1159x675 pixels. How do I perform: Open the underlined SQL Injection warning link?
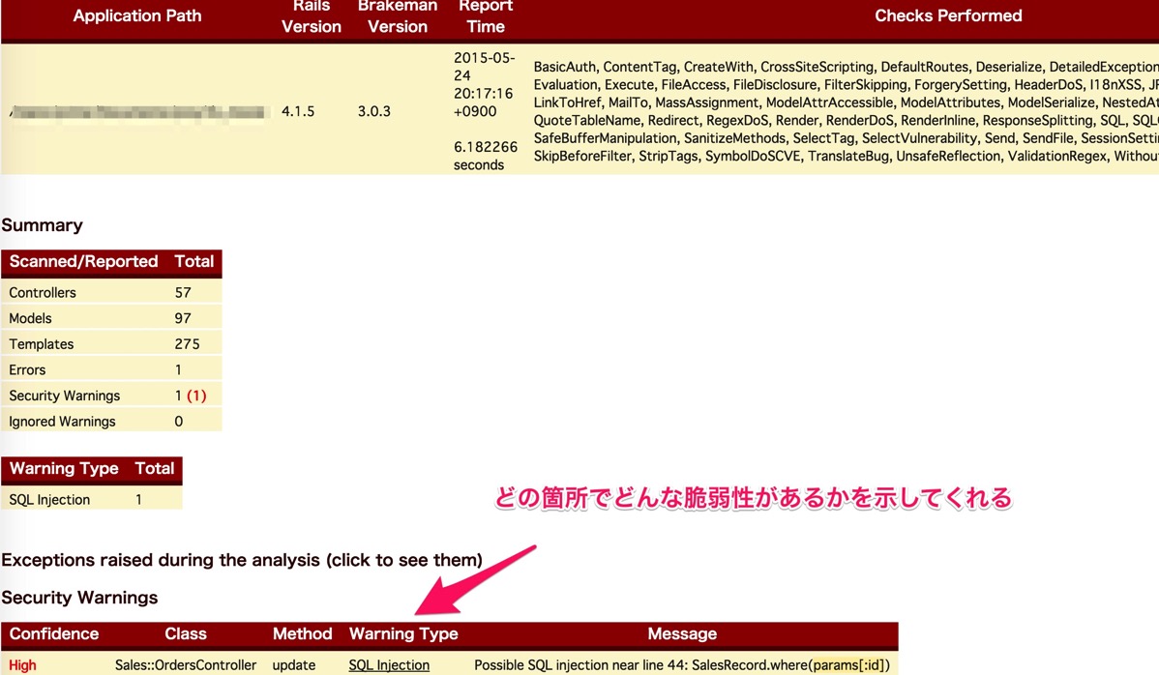389,665
